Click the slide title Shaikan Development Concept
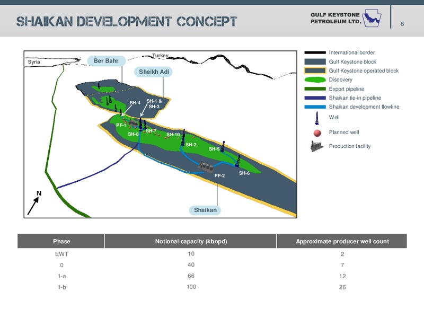The width and height of the screenshot is (424, 318). 127,21
